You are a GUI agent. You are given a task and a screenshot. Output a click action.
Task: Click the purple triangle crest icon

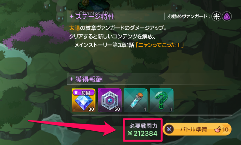pyautogui.click(x=227, y=16)
